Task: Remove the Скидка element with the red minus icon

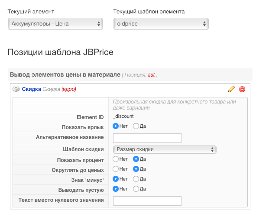Action: 242,89
